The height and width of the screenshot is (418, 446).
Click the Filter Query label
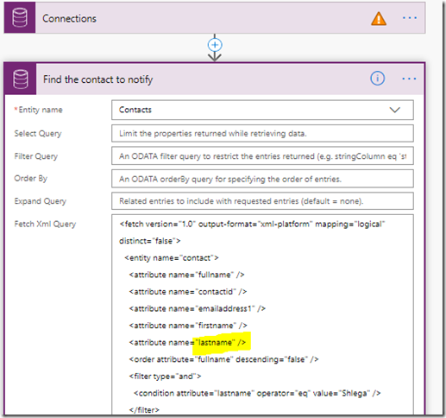point(36,156)
